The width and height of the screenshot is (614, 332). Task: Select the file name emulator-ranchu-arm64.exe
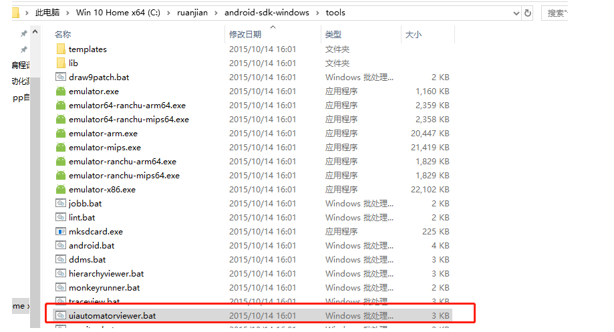tap(122, 161)
